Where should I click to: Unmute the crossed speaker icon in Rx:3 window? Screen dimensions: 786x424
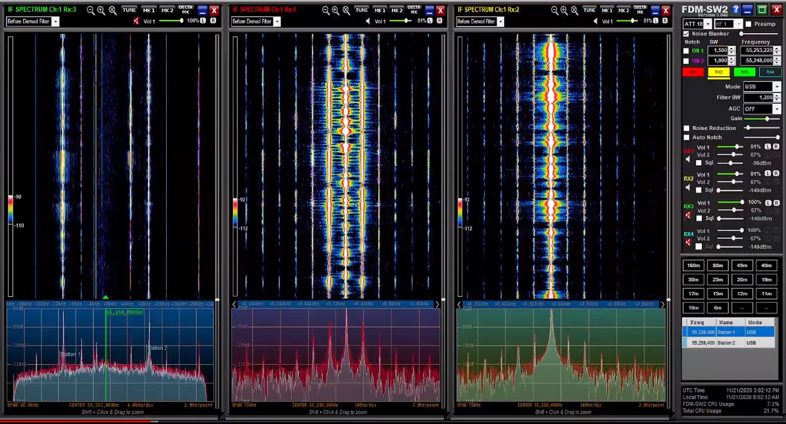pos(136,21)
